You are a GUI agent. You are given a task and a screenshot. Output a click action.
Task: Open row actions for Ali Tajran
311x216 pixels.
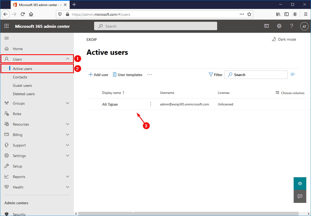point(151,104)
